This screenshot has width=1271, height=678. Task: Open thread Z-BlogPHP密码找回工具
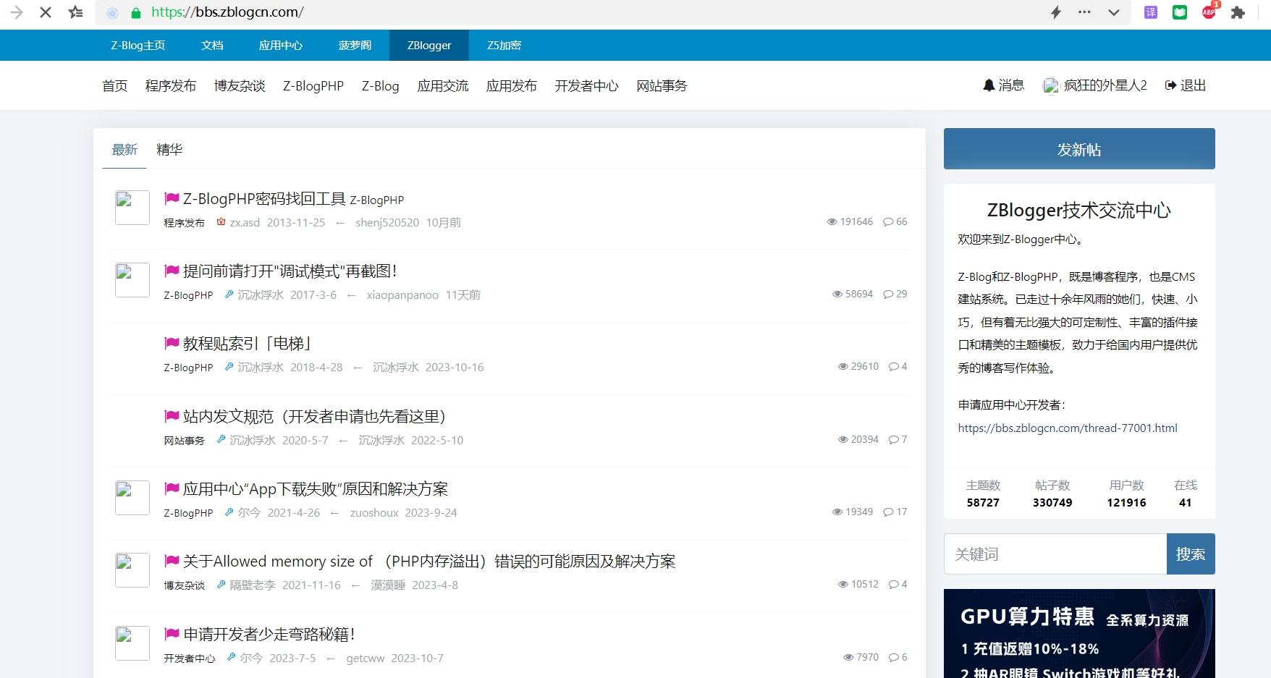(x=264, y=199)
